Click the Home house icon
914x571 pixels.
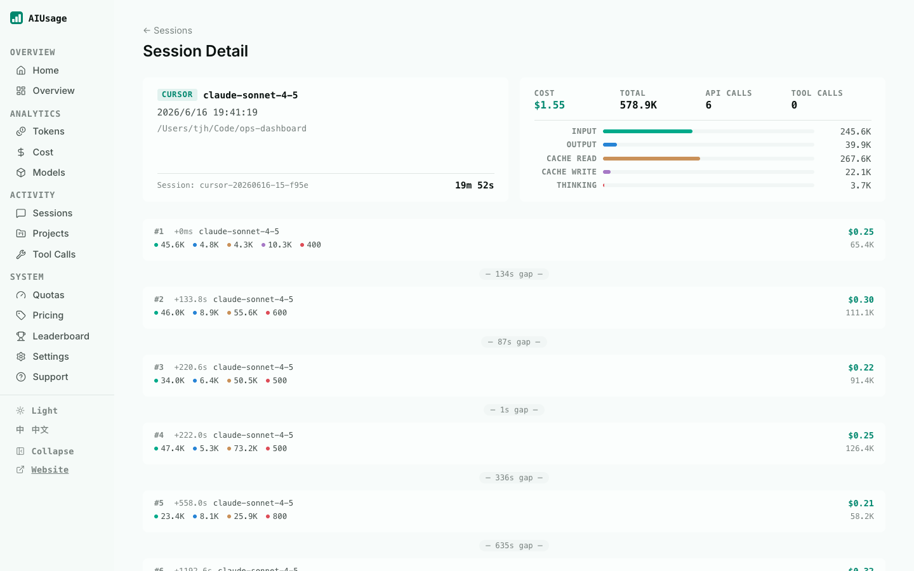(21, 70)
